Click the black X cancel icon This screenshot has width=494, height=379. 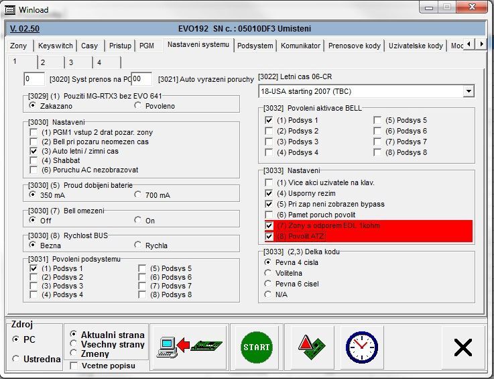[462, 347]
